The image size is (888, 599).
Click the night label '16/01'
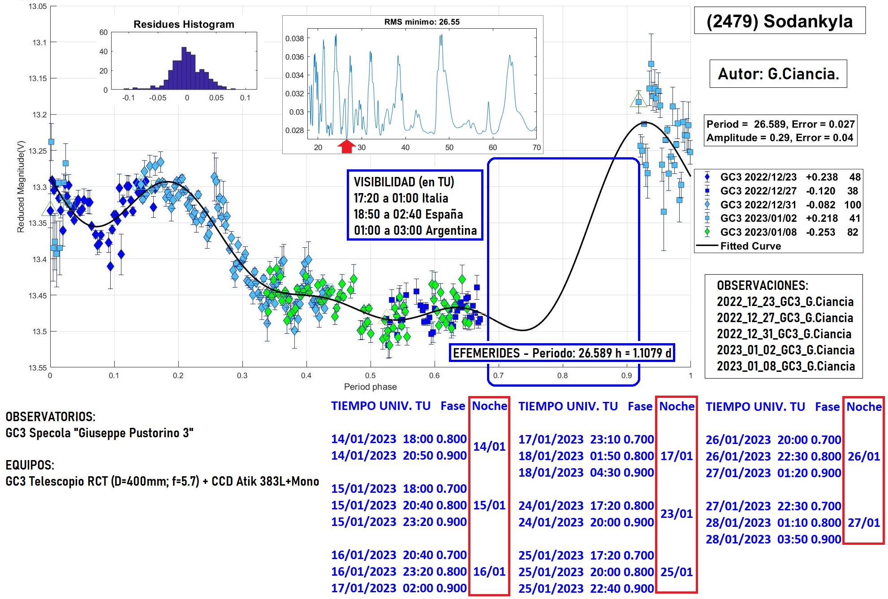pyautogui.click(x=489, y=572)
